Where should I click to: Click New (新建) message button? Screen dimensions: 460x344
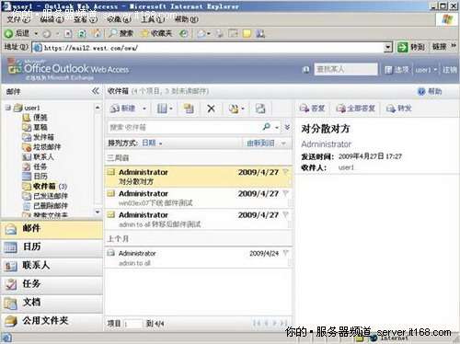tap(123, 109)
